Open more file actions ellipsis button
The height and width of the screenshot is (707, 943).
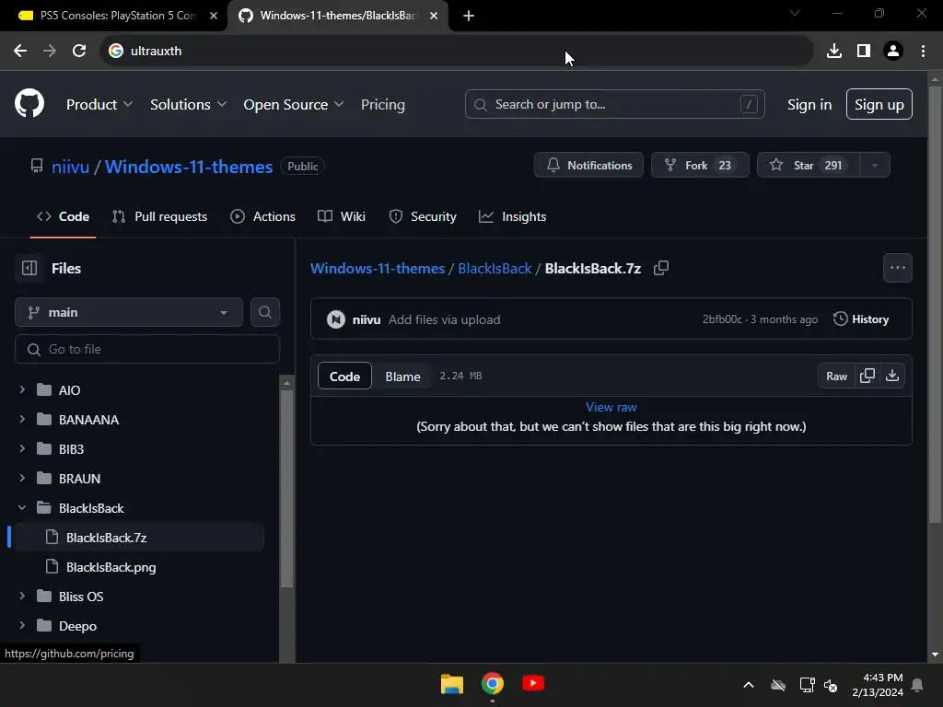tap(898, 268)
